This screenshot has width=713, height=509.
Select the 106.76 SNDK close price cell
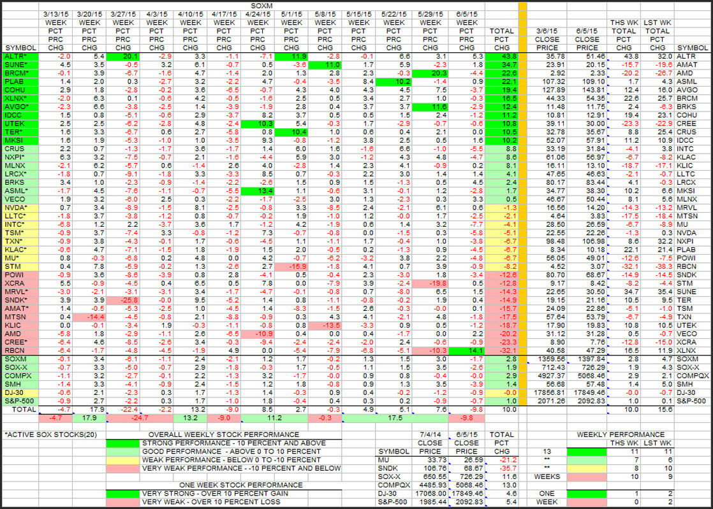pyautogui.click(x=430, y=469)
